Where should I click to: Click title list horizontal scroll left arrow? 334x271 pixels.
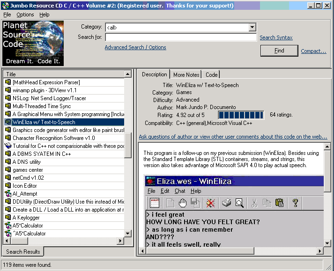[x=7, y=241]
